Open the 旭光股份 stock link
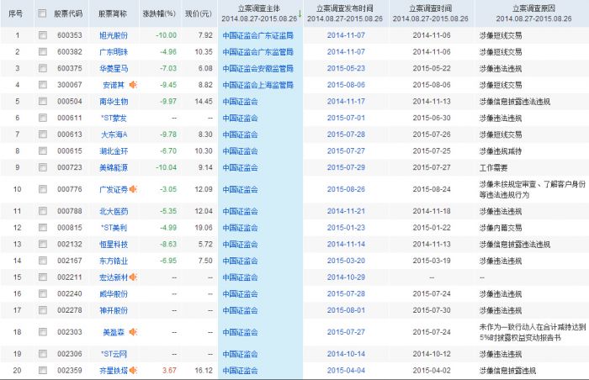This screenshot has width=589, height=380. tap(114, 36)
